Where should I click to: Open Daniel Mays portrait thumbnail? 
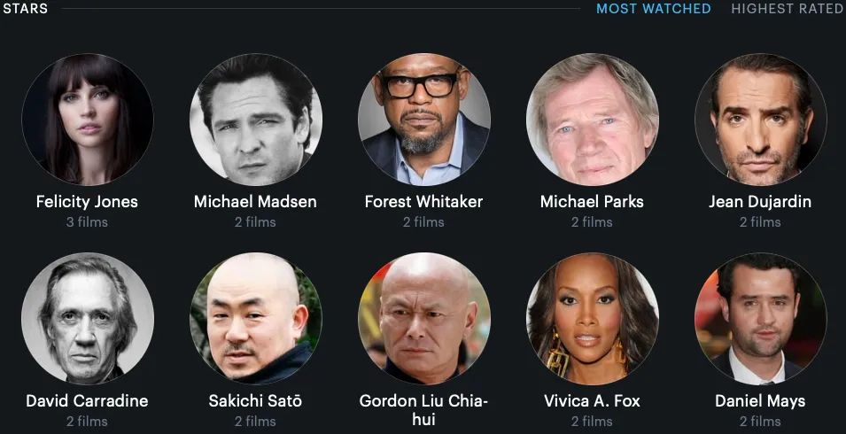point(761,319)
